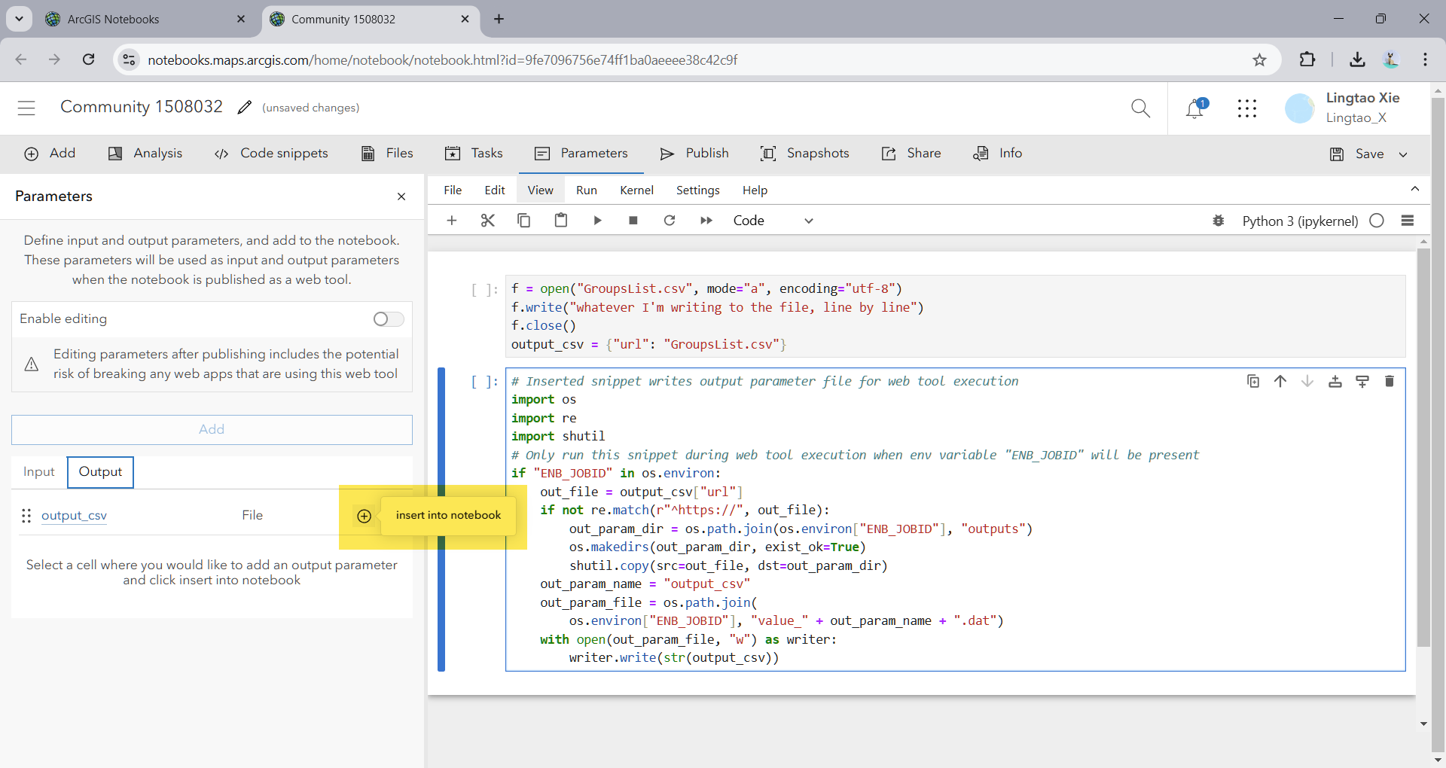Open the output_csv link
The width and height of the screenshot is (1446, 768).
[x=73, y=516]
